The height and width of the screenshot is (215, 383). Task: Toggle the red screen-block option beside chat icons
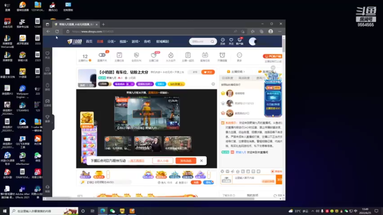pyautogui.click(x=276, y=172)
